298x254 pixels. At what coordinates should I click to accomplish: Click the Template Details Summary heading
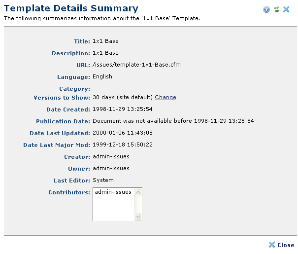(71, 8)
